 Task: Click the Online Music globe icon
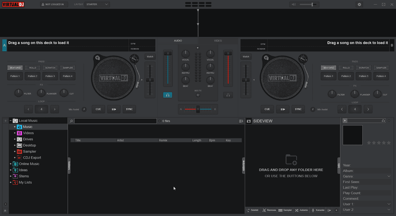click(15, 164)
